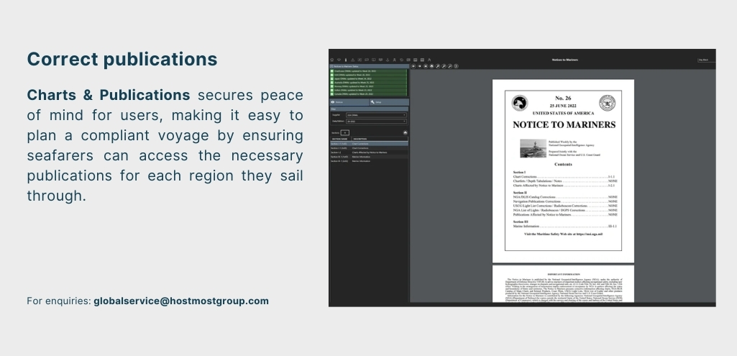Toggle the Japan DNMs status checkbox

tap(332, 80)
